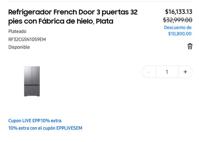Decrease quantity with the minus button

[x=149, y=72]
